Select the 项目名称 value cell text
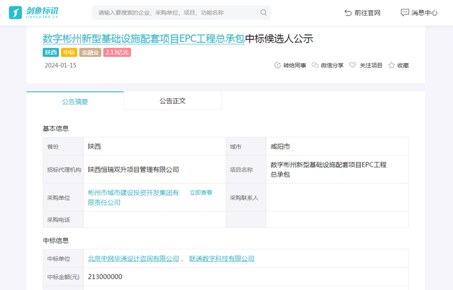This screenshot has width=453, height=290. point(328,169)
